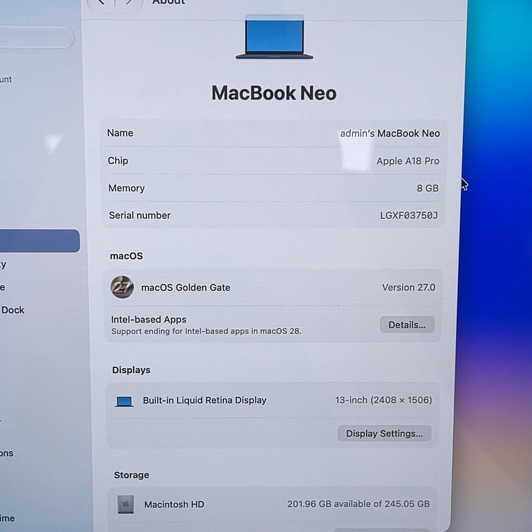Go back using the toolbar back arrow
This screenshot has height=532, width=532.
pyautogui.click(x=101, y=2)
